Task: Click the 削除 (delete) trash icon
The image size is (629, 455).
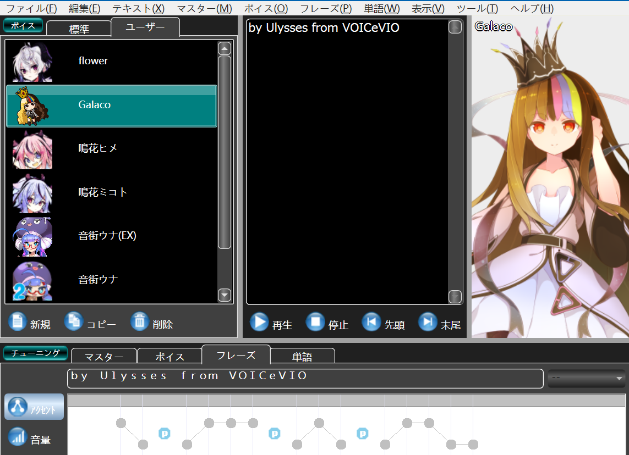Action: 140,321
